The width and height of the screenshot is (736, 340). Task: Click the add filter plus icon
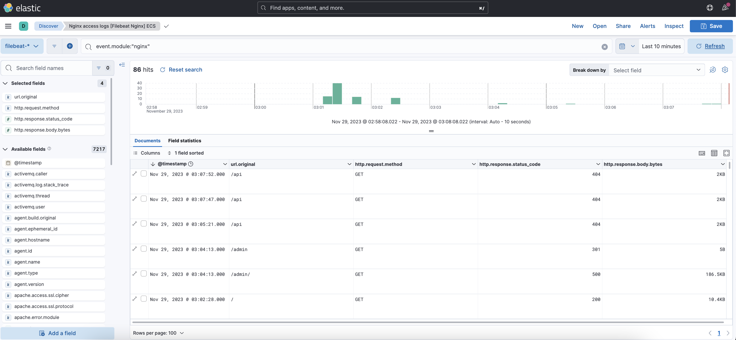click(70, 46)
